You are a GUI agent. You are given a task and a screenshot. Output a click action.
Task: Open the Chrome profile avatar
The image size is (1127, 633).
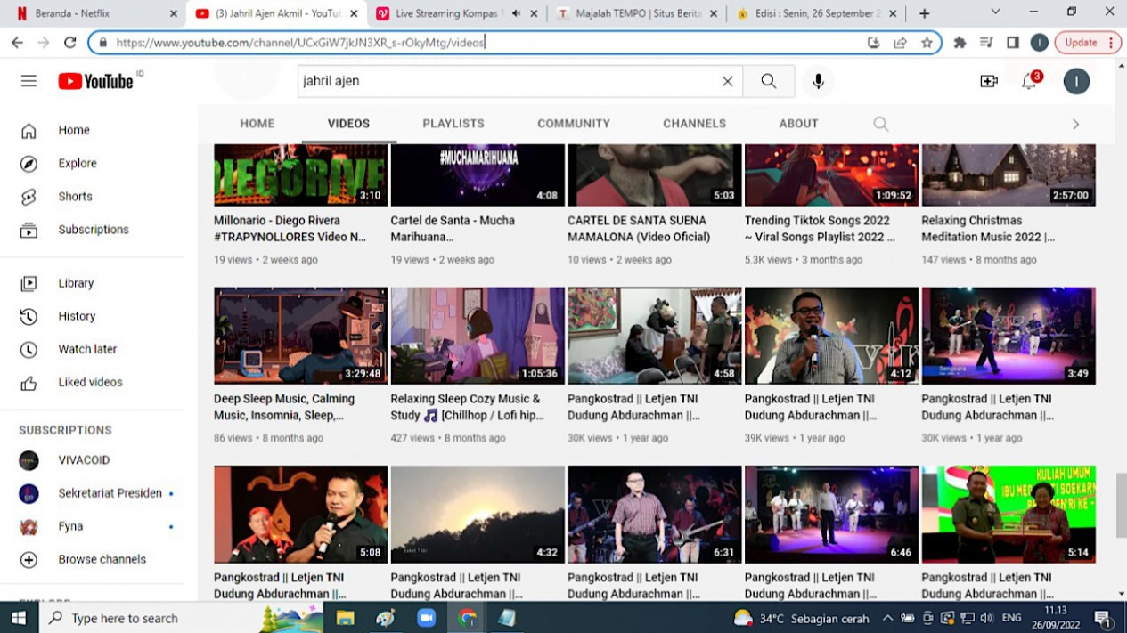[x=1039, y=42]
